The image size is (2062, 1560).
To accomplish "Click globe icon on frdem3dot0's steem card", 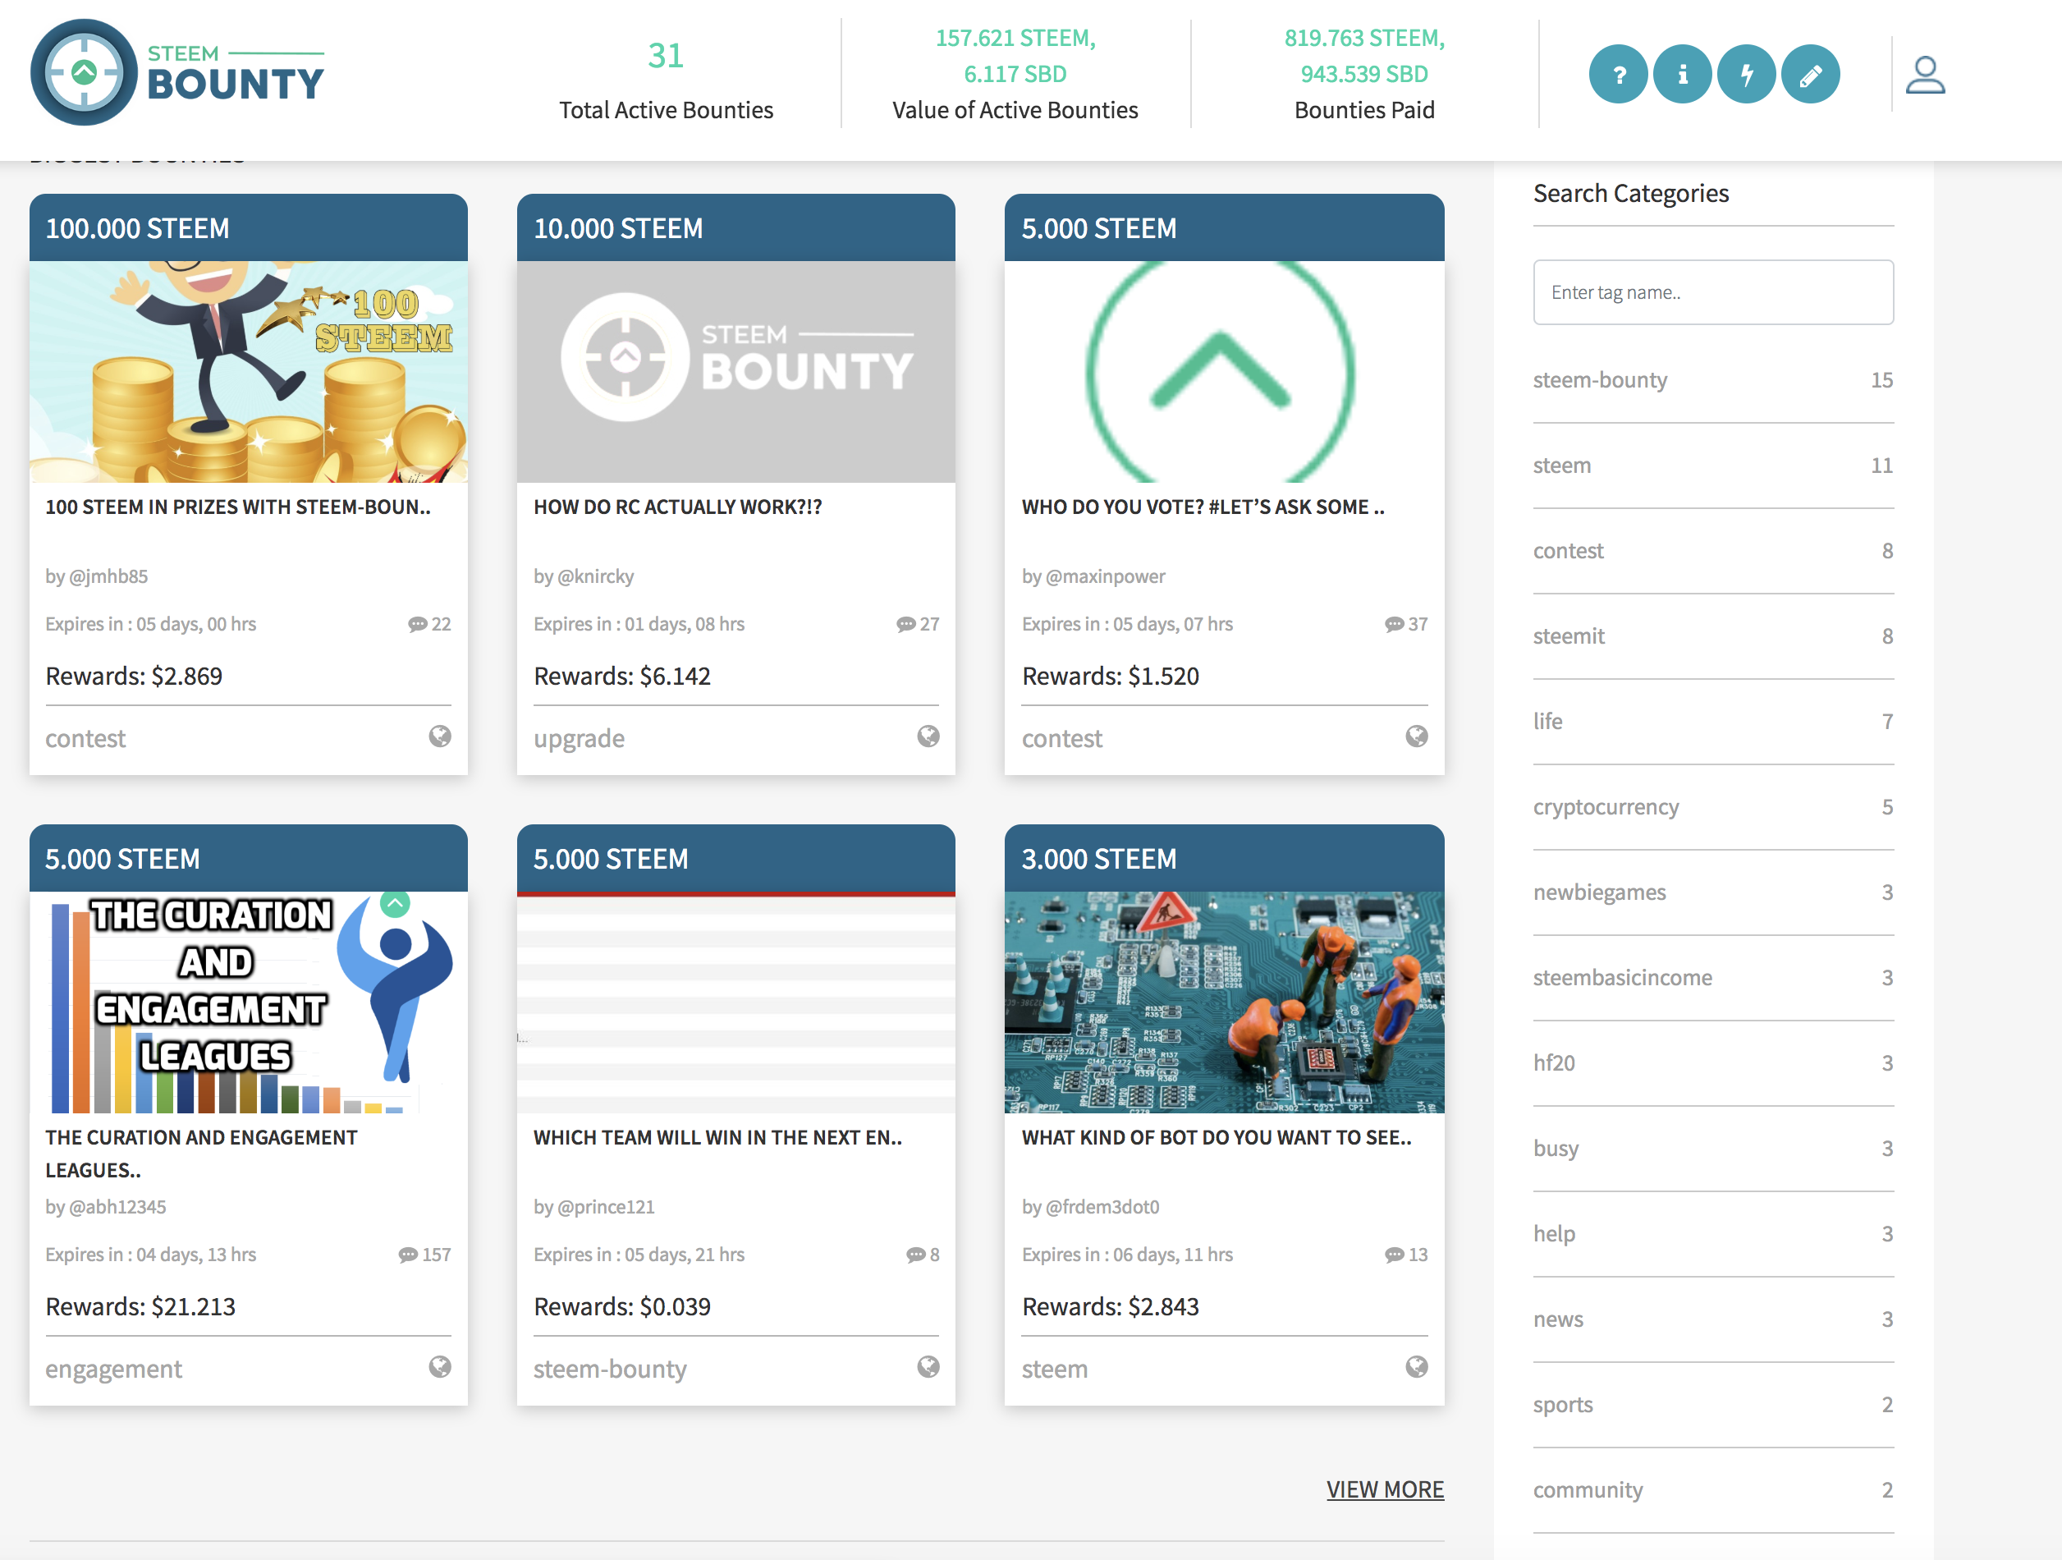I will 1417,1367.
